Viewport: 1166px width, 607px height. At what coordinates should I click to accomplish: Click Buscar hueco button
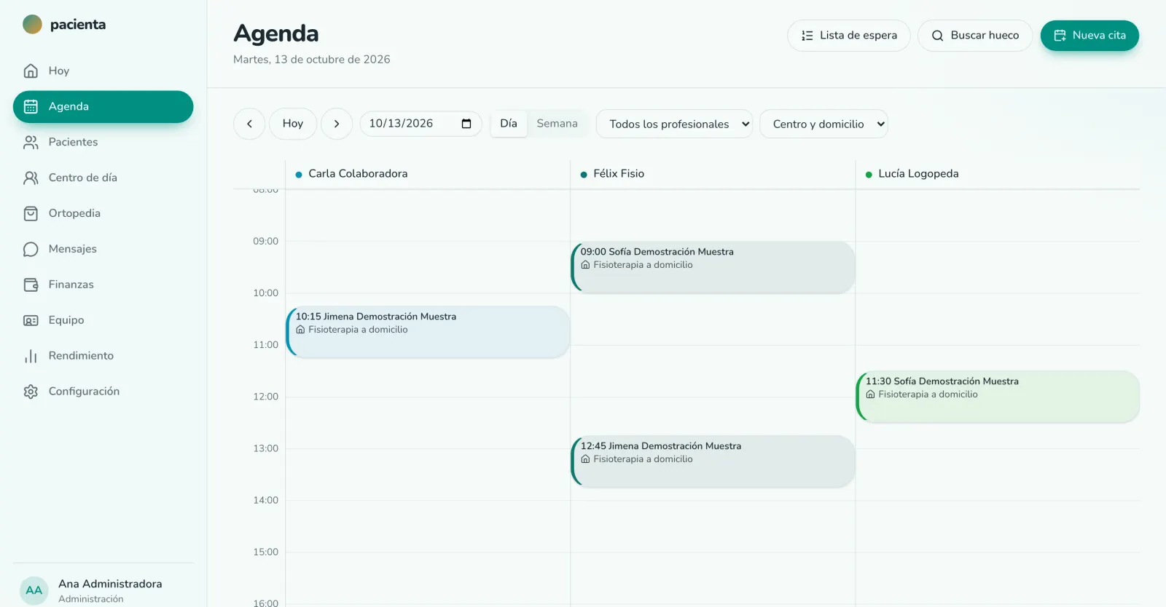click(975, 36)
